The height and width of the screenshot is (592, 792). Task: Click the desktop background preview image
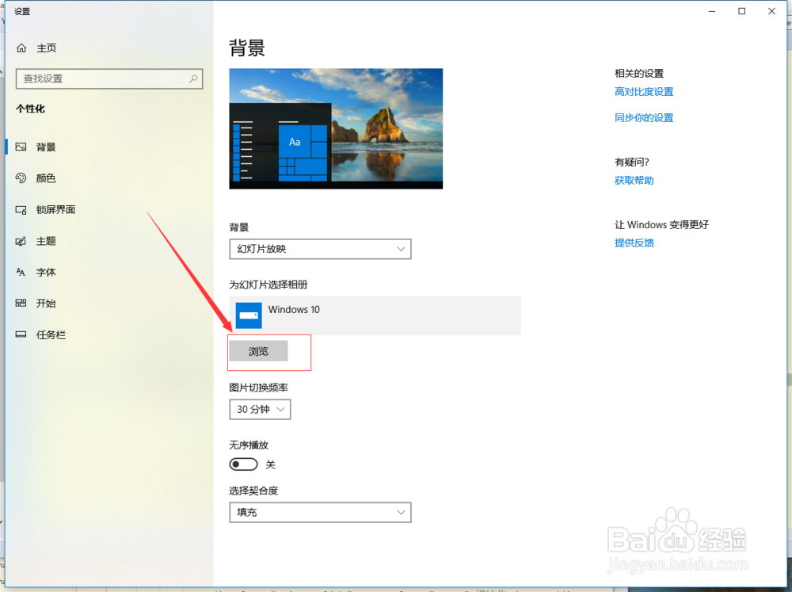[x=336, y=129]
